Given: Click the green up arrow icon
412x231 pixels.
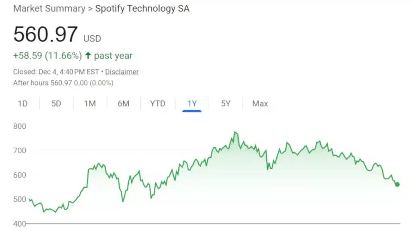Looking at the screenshot, I should point(88,56).
